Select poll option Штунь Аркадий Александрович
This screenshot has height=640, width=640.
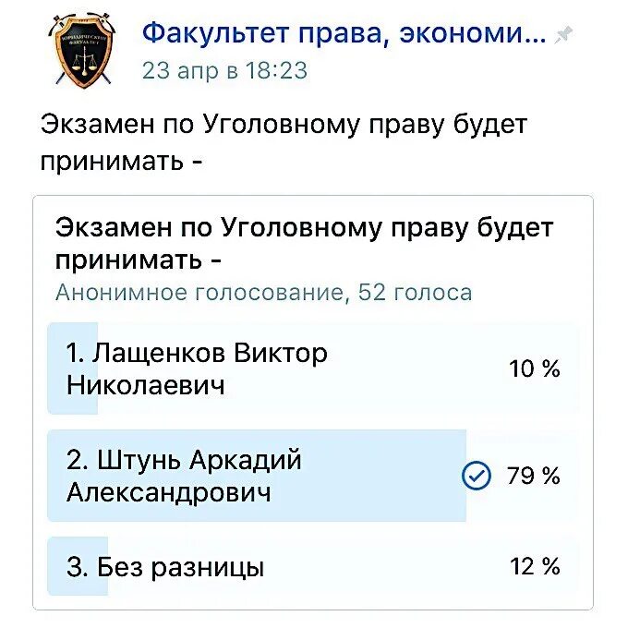click(313, 476)
